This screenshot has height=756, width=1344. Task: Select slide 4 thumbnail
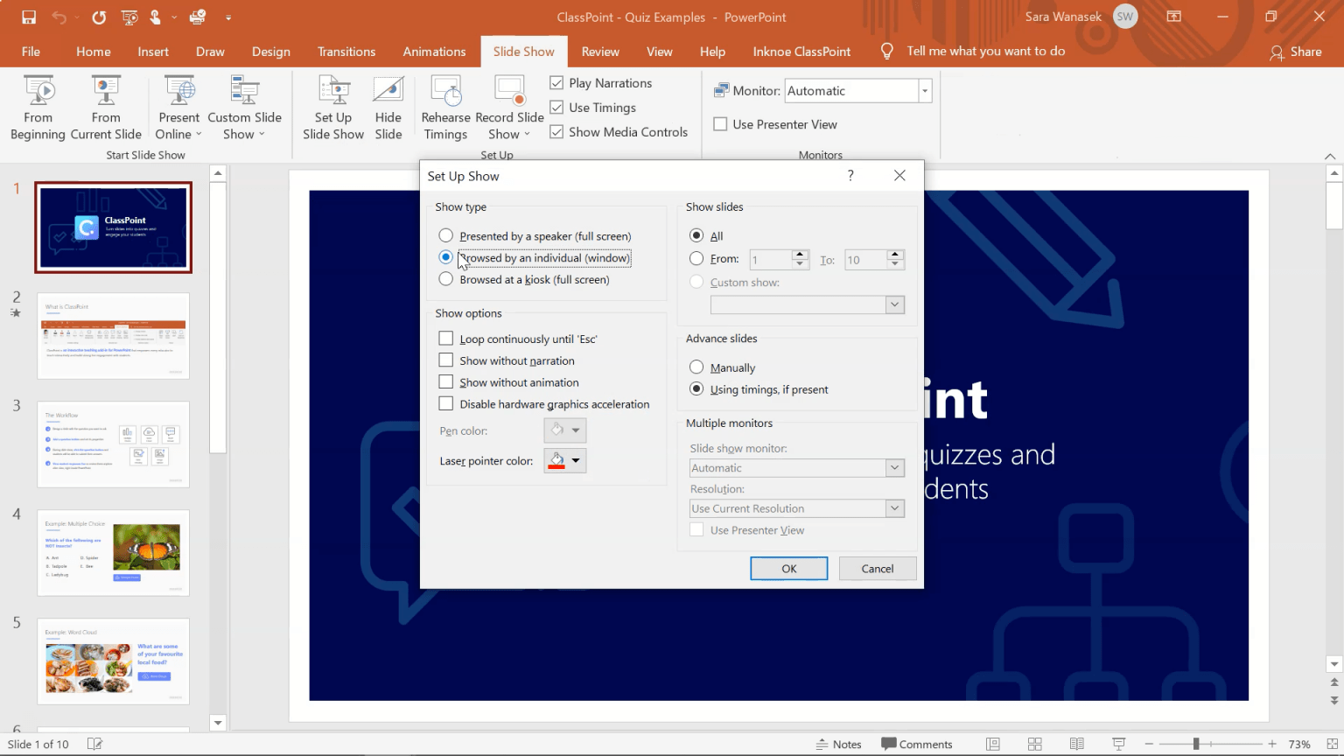pyautogui.click(x=113, y=553)
